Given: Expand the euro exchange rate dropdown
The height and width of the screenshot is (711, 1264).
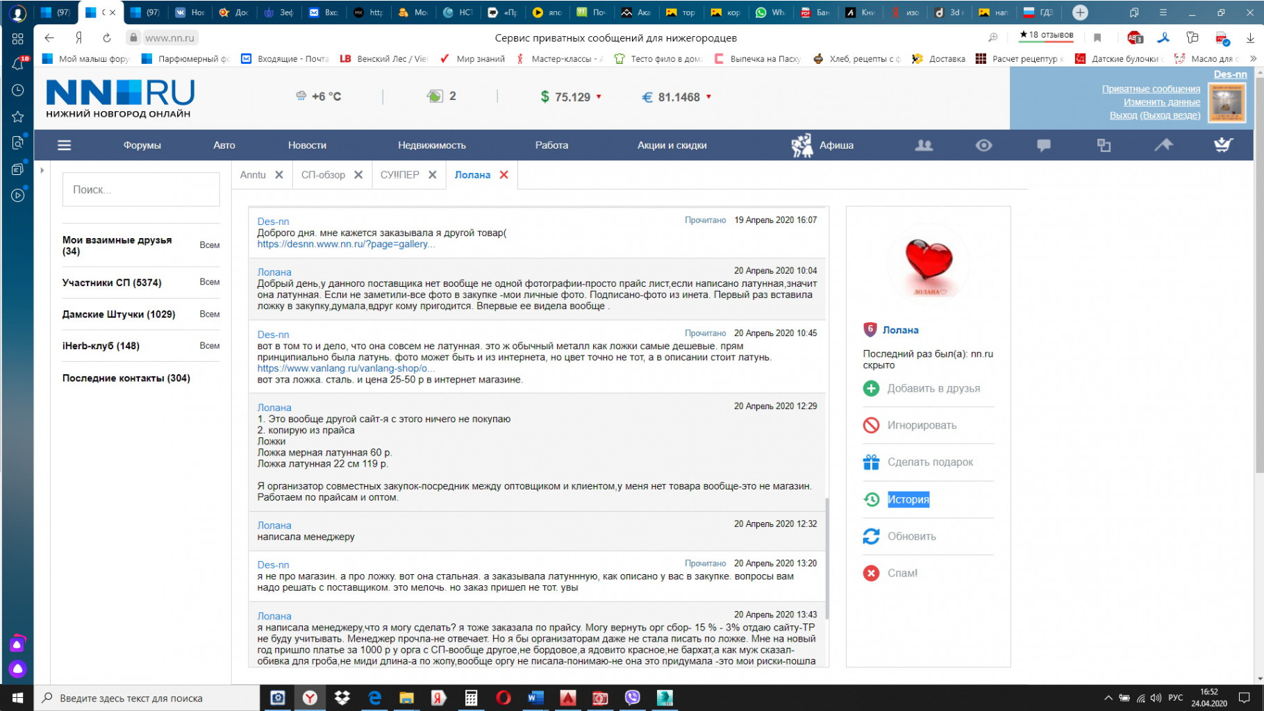Looking at the screenshot, I should (708, 97).
